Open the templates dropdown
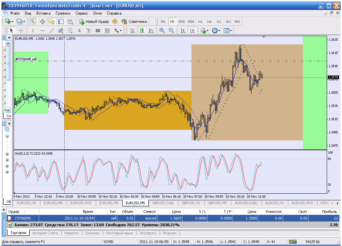Viewport: 342px width, 246px height. 227,31
